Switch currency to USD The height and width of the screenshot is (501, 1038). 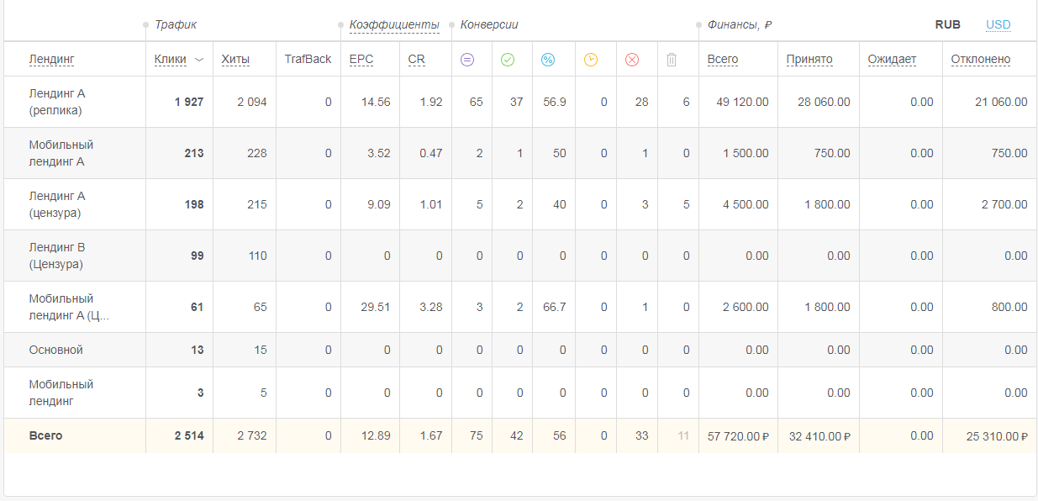pyautogui.click(x=998, y=25)
